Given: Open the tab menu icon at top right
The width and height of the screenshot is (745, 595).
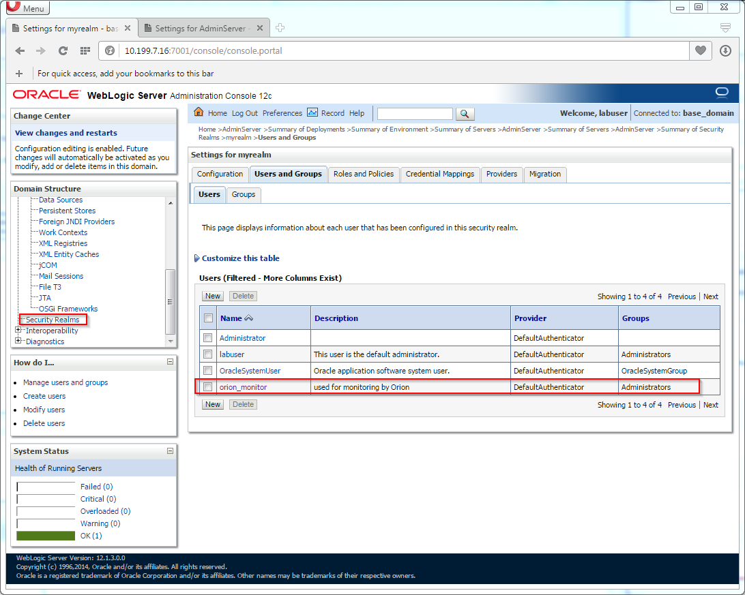Looking at the screenshot, I should coord(725,27).
